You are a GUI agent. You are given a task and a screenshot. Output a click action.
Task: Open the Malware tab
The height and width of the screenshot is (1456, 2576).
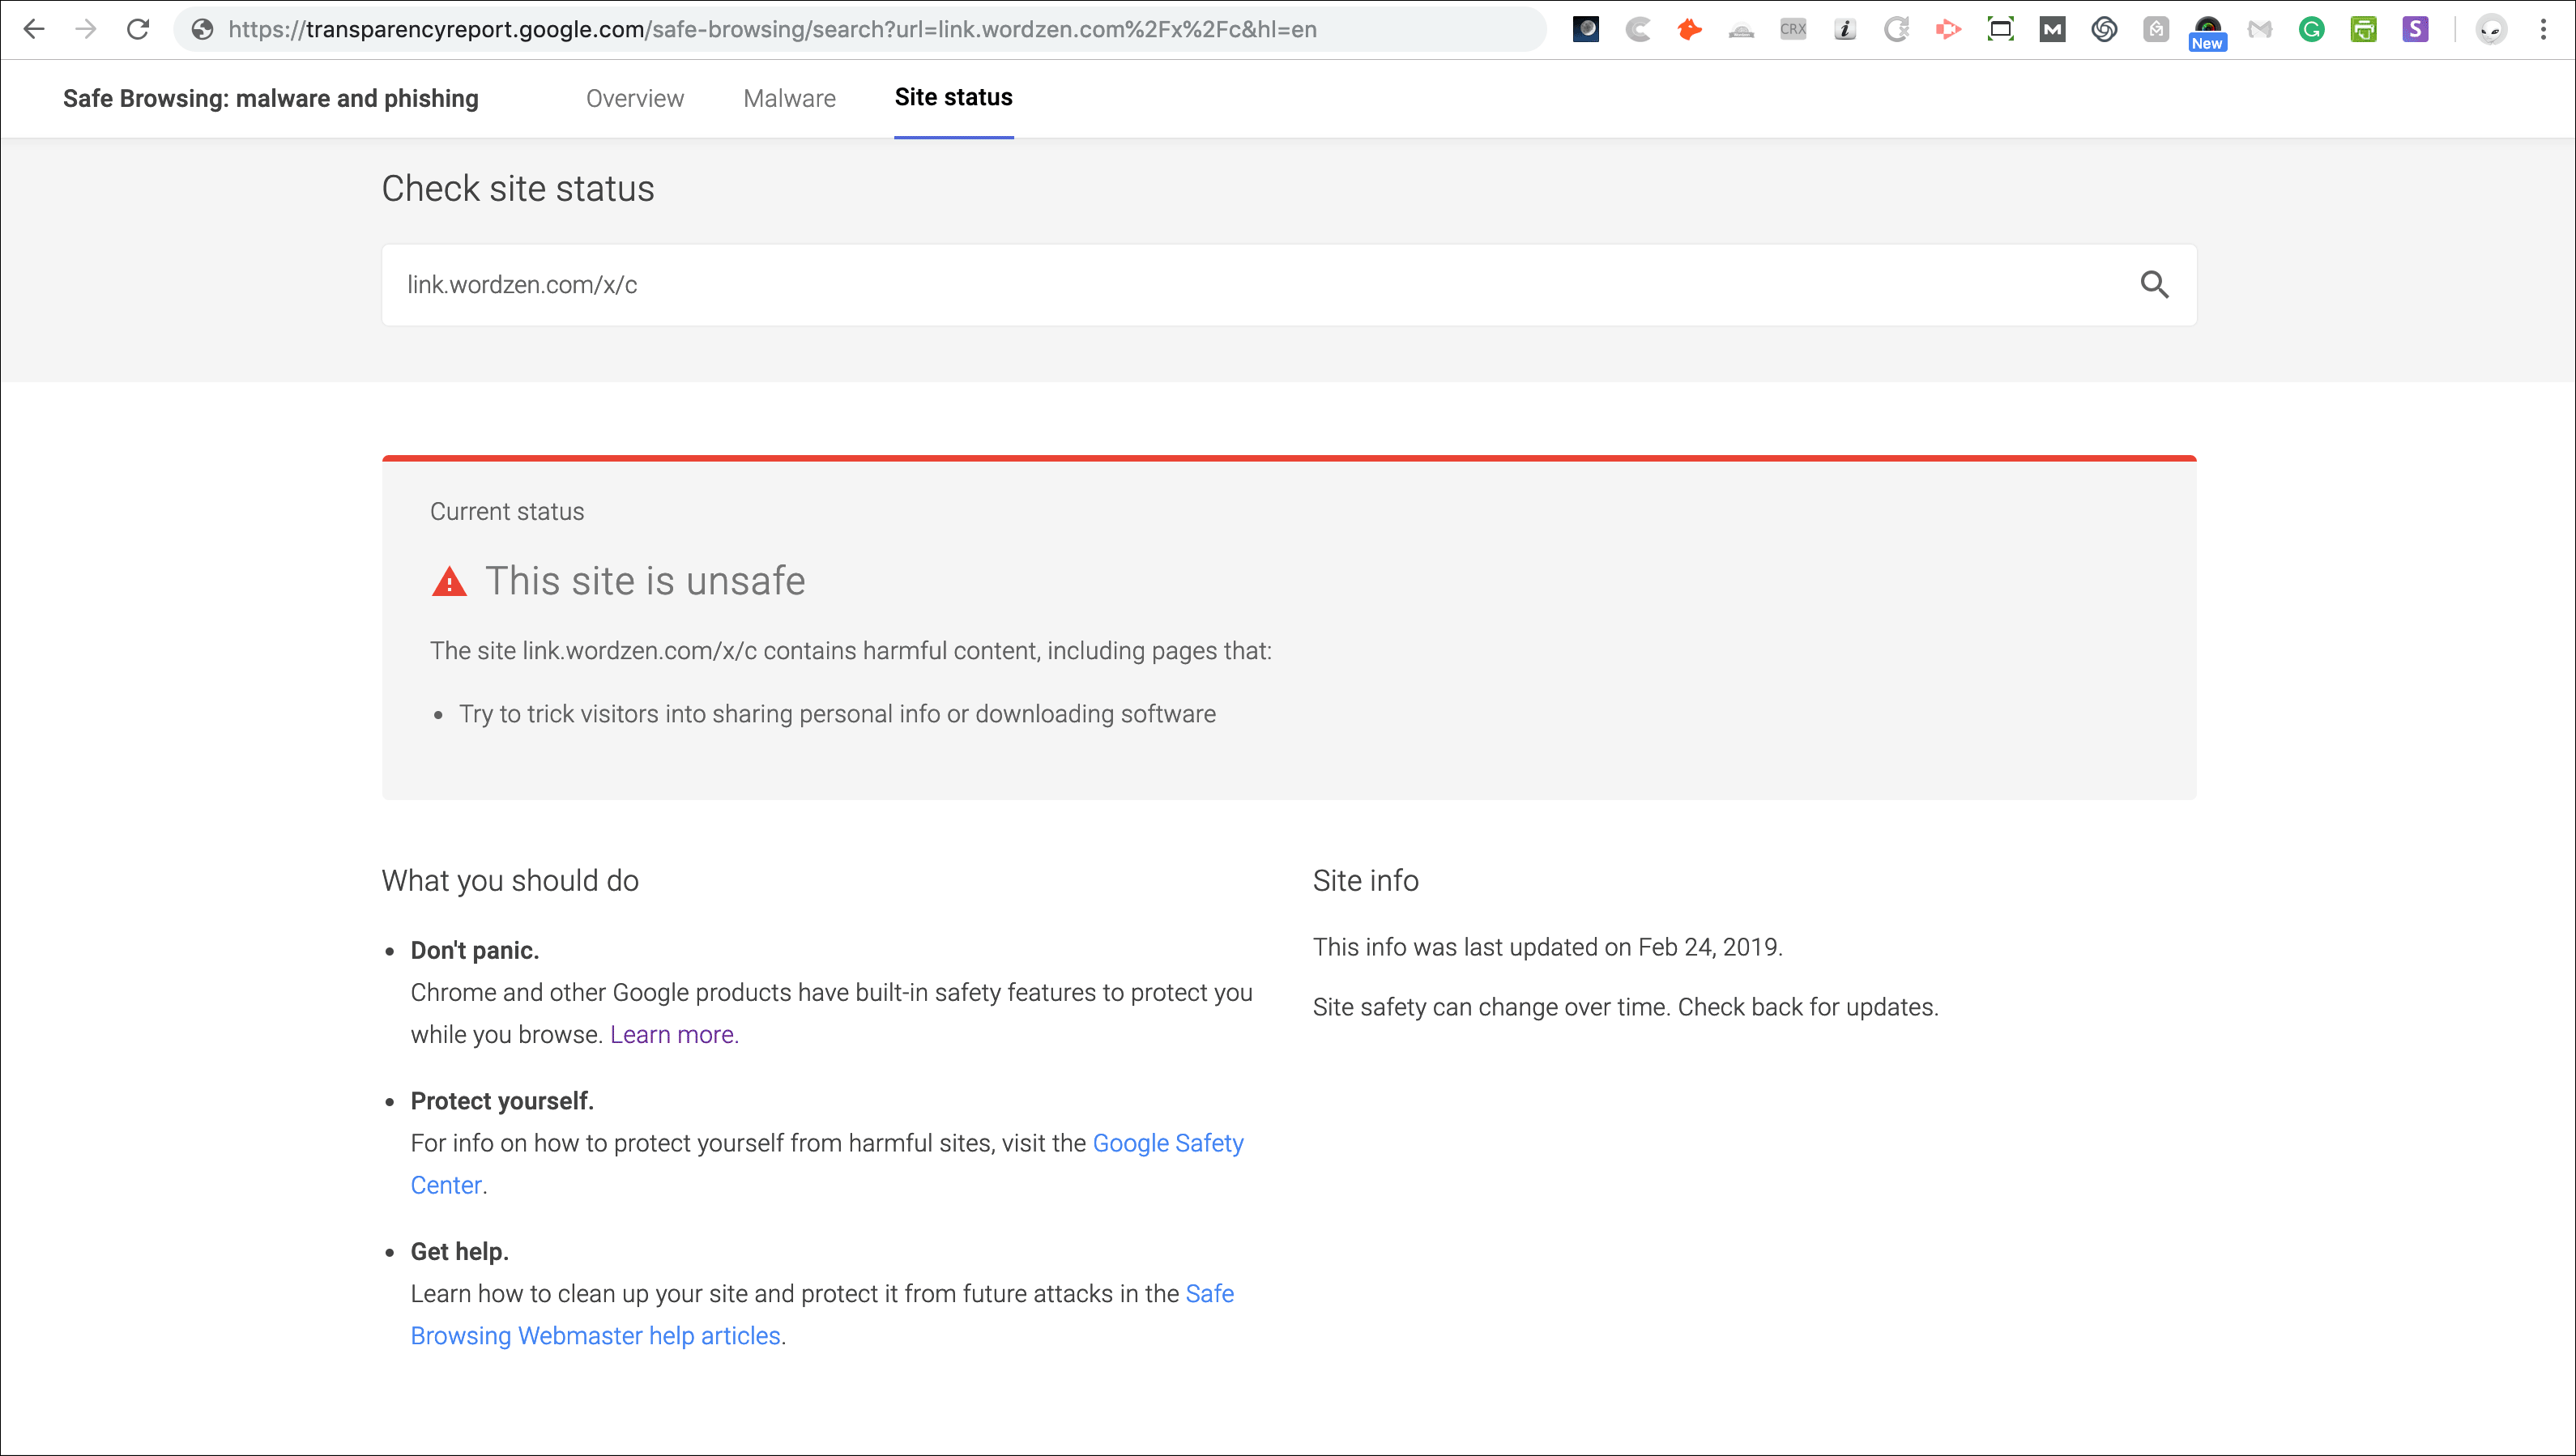[789, 98]
